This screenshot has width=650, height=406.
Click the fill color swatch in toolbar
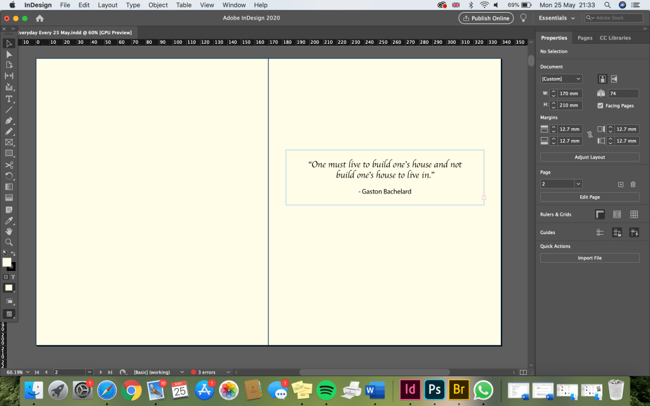[6, 262]
